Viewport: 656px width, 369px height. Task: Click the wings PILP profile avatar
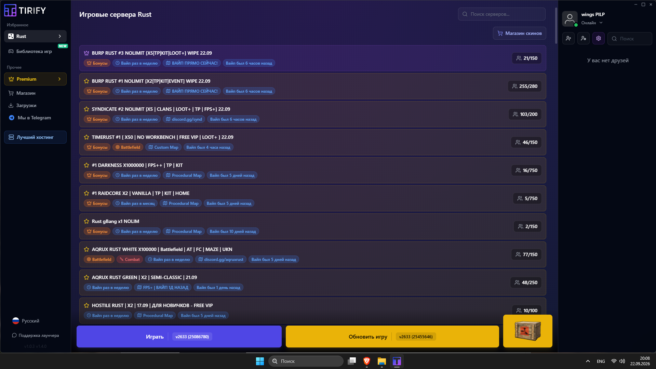click(x=570, y=18)
